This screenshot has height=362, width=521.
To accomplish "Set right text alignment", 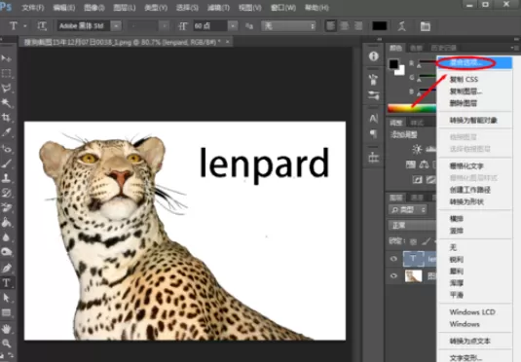I will pos(358,26).
